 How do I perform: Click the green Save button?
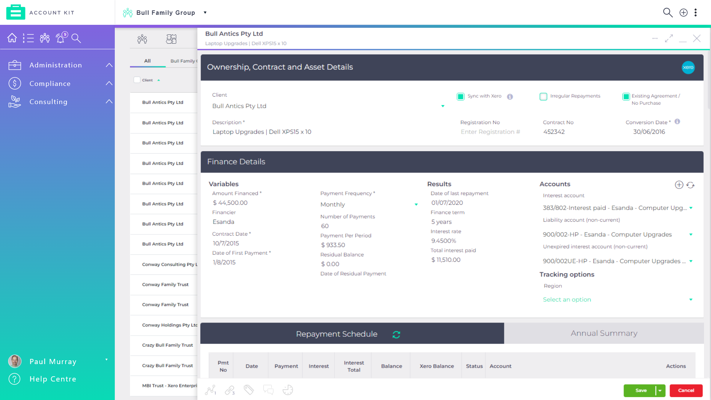[x=641, y=390]
